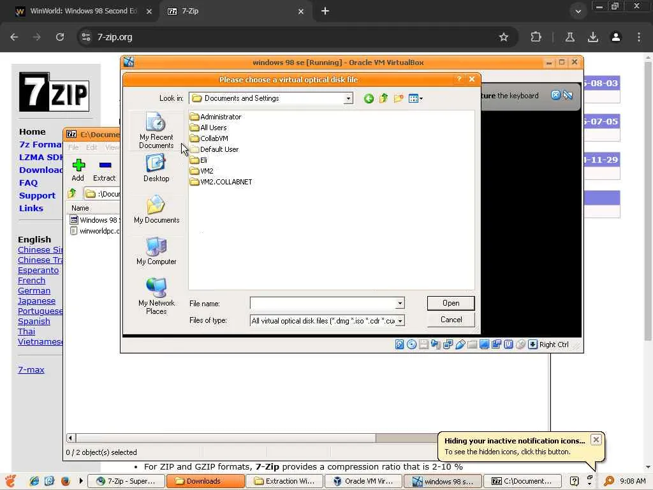This screenshot has height=490, width=653.
Task: Select the VM2 folder
Action: (202, 171)
